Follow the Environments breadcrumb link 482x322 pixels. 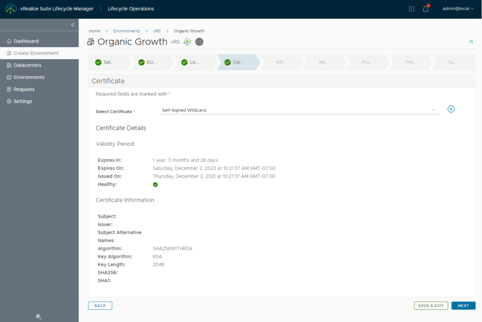[127, 31]
